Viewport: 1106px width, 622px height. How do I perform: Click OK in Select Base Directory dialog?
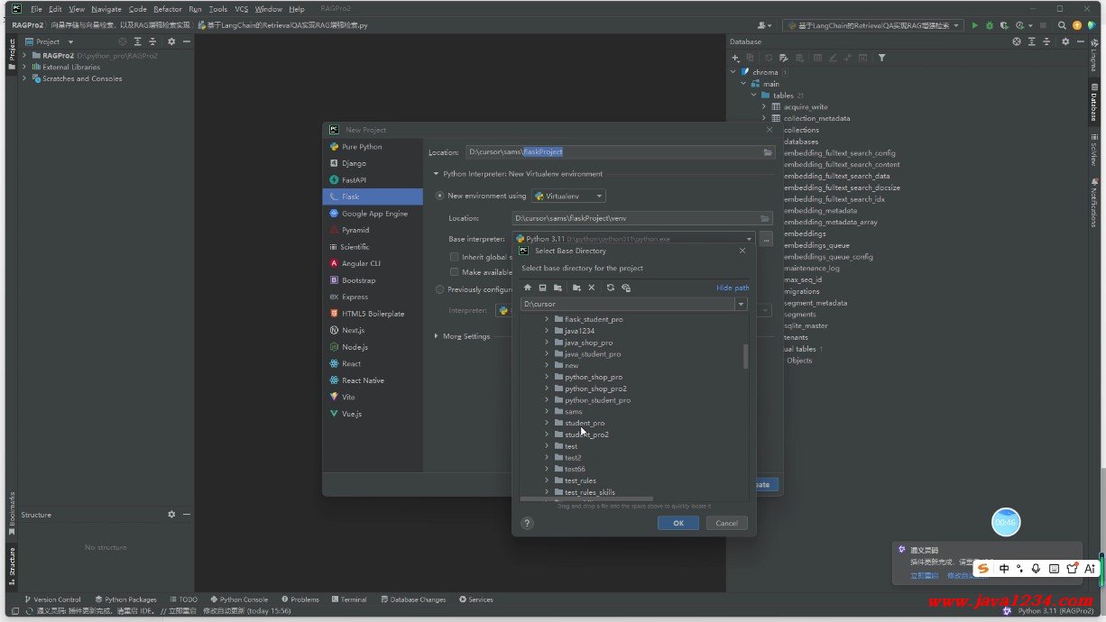pyautogui.click(x=677, y=523)
